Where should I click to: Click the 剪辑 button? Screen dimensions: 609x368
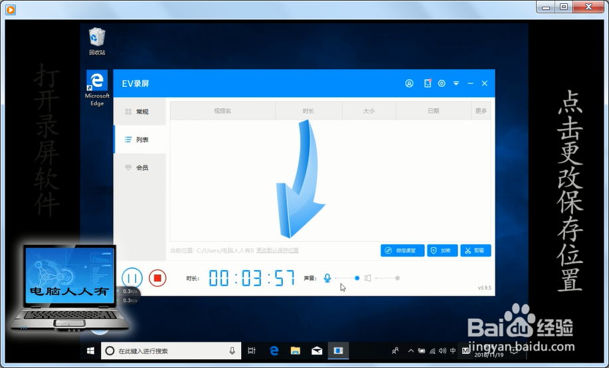(x=476, y=250)
